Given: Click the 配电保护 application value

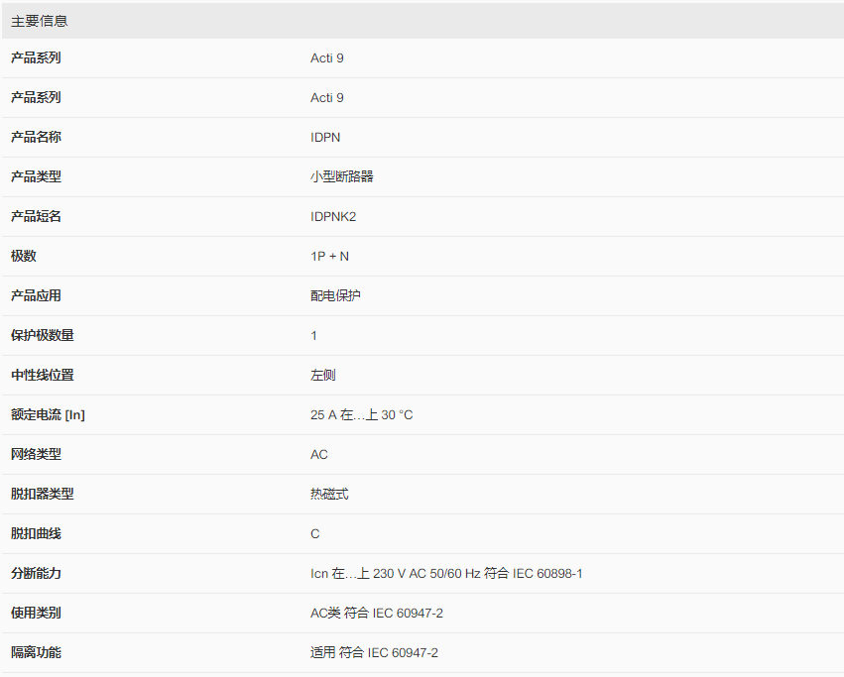Looking at the screenshot, I should click(335, 295).
